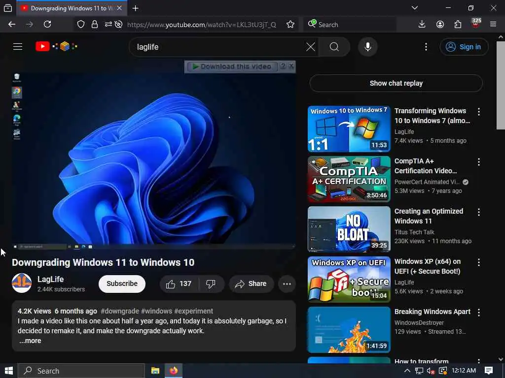Click the #downgrade hashtag

tap(120, 311)
